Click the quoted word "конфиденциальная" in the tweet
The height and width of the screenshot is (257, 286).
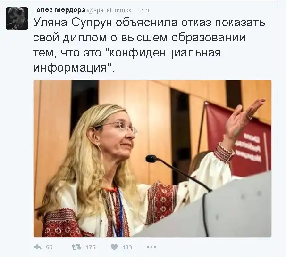(x=166, y=53)
